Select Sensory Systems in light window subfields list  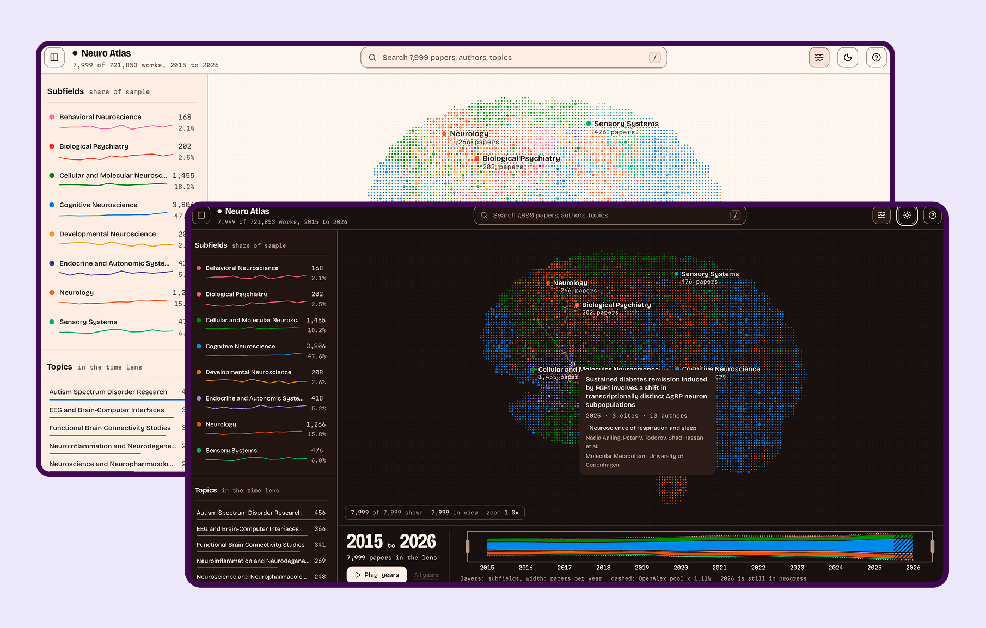116,328
